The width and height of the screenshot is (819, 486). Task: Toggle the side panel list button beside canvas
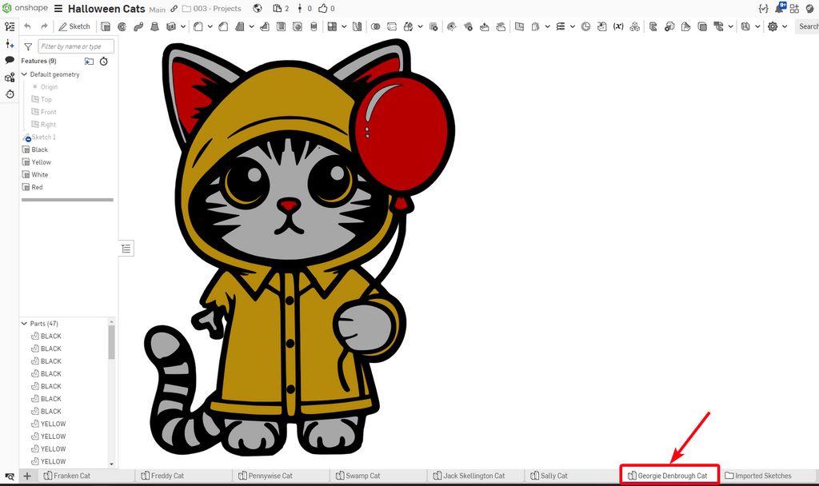(x=126, y=249)
